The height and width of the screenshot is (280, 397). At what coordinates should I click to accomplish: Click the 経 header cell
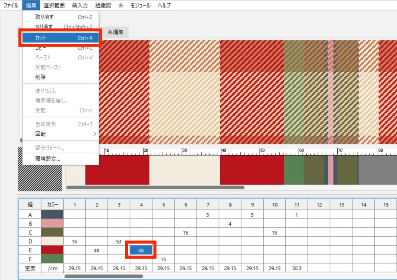(x=30, y=204)
